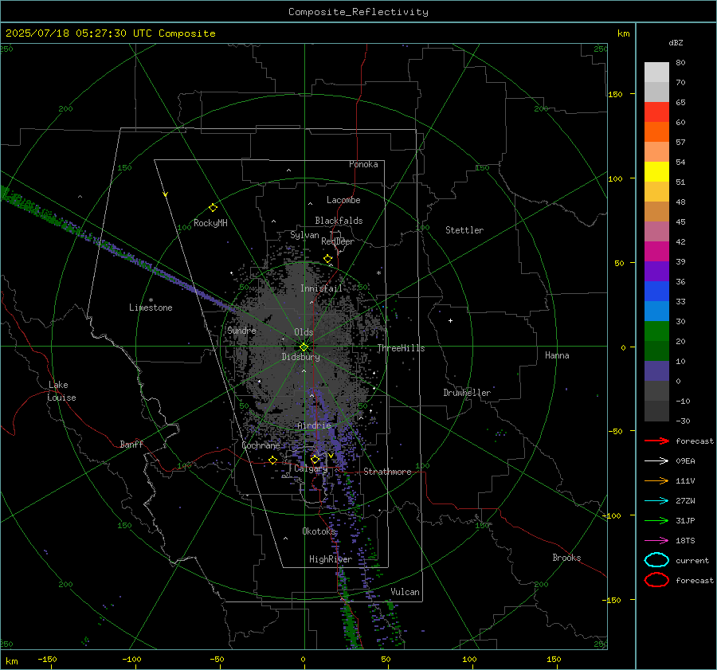Click the Drumheller label
The image size is (717, 670).
click(x=467, y=393)
